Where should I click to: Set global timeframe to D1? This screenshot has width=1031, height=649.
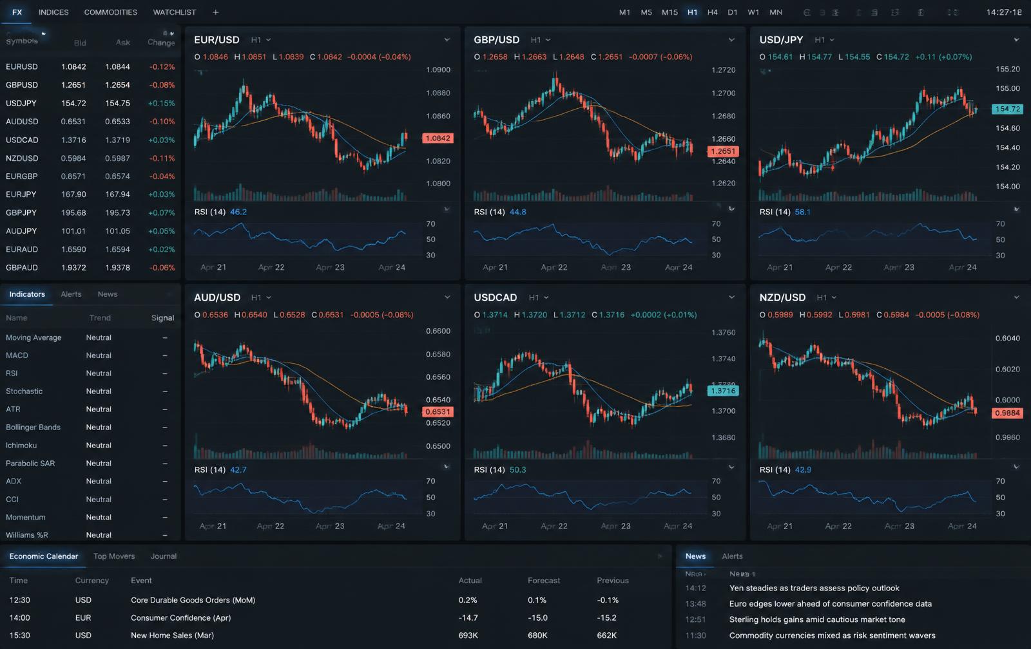pyautogui.click(x=733, y=12)
